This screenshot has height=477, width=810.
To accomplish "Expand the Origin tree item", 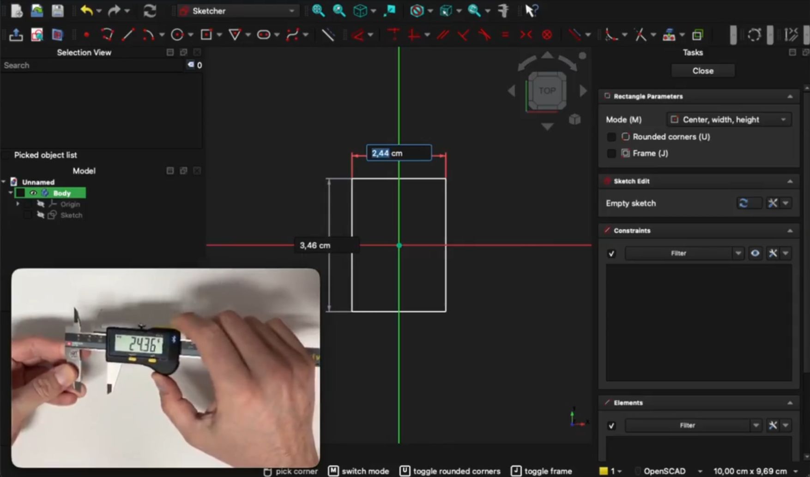I will click(18, 204).
